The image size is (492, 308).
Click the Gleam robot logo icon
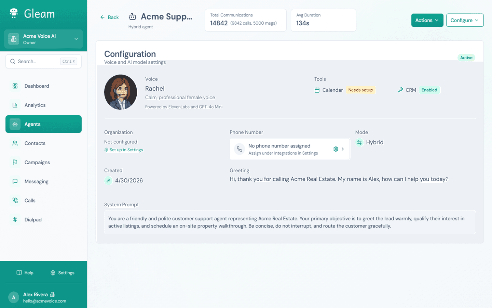click(14, 13)
